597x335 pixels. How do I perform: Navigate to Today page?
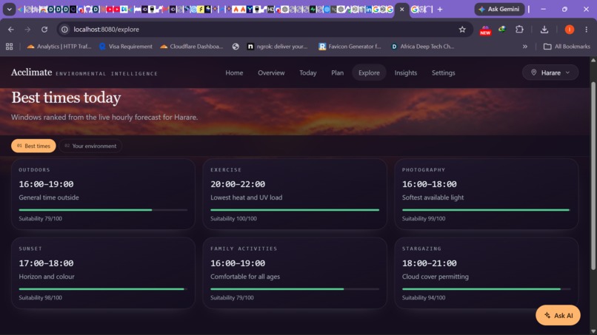click(307, 72)
